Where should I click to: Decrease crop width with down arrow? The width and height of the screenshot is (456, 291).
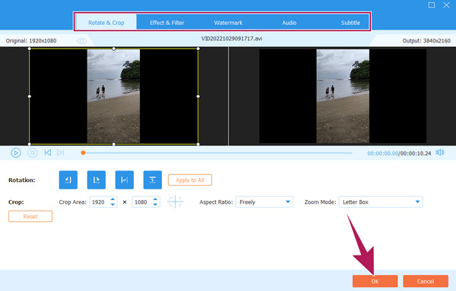(112, 205)
